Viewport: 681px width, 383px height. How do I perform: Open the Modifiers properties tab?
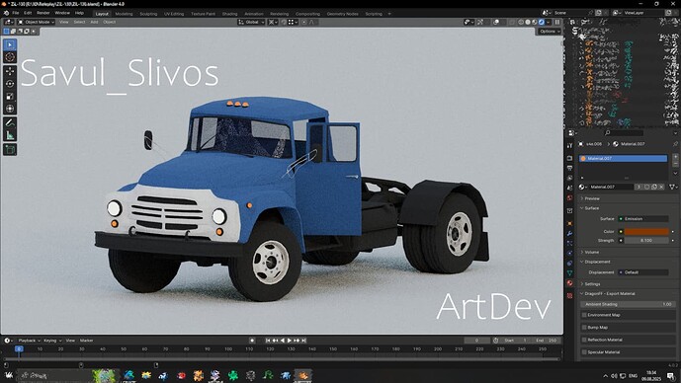(x=570, y=233)
